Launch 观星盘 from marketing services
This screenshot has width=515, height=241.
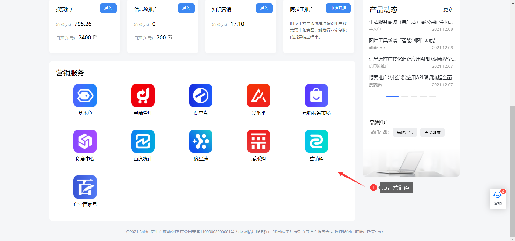201,95
